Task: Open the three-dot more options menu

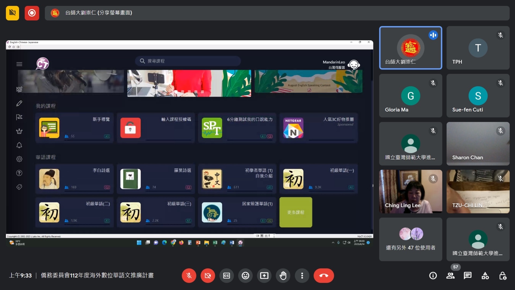Action: point(302,275)
